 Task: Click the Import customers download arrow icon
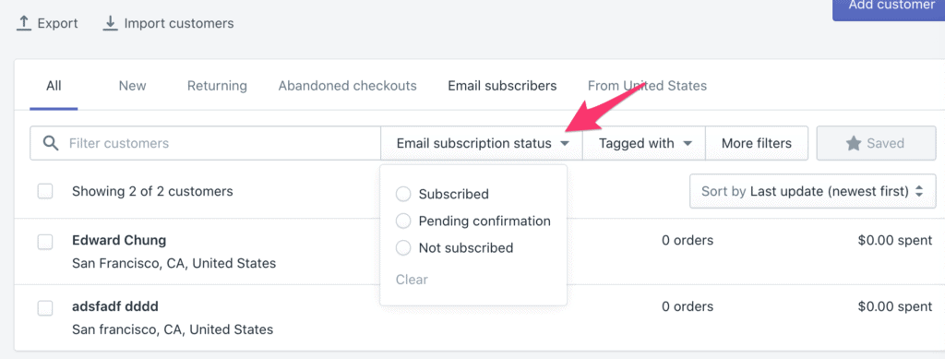(111, 23)
